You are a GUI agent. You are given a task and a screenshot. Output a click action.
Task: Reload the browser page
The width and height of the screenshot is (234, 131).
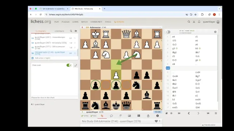click(x=41, y=15)
